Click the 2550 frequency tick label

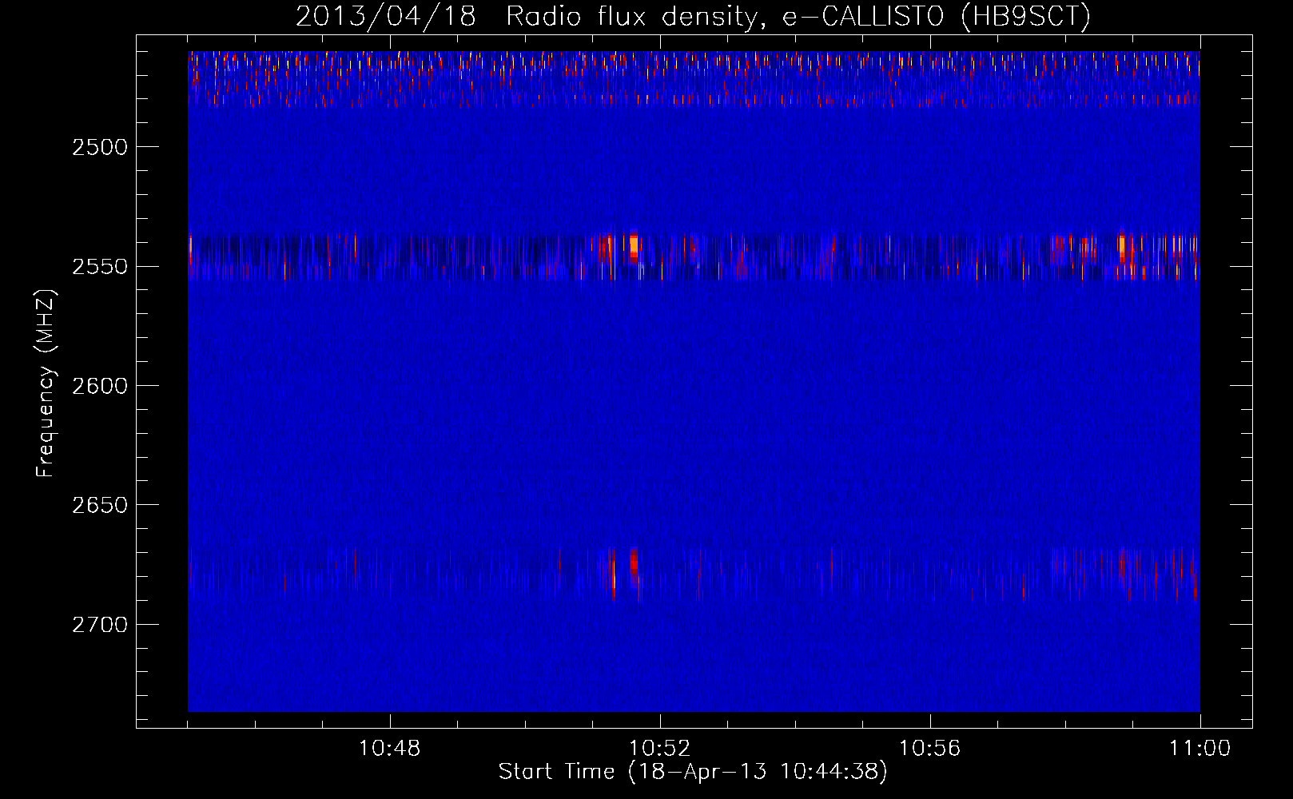point(99,266)
